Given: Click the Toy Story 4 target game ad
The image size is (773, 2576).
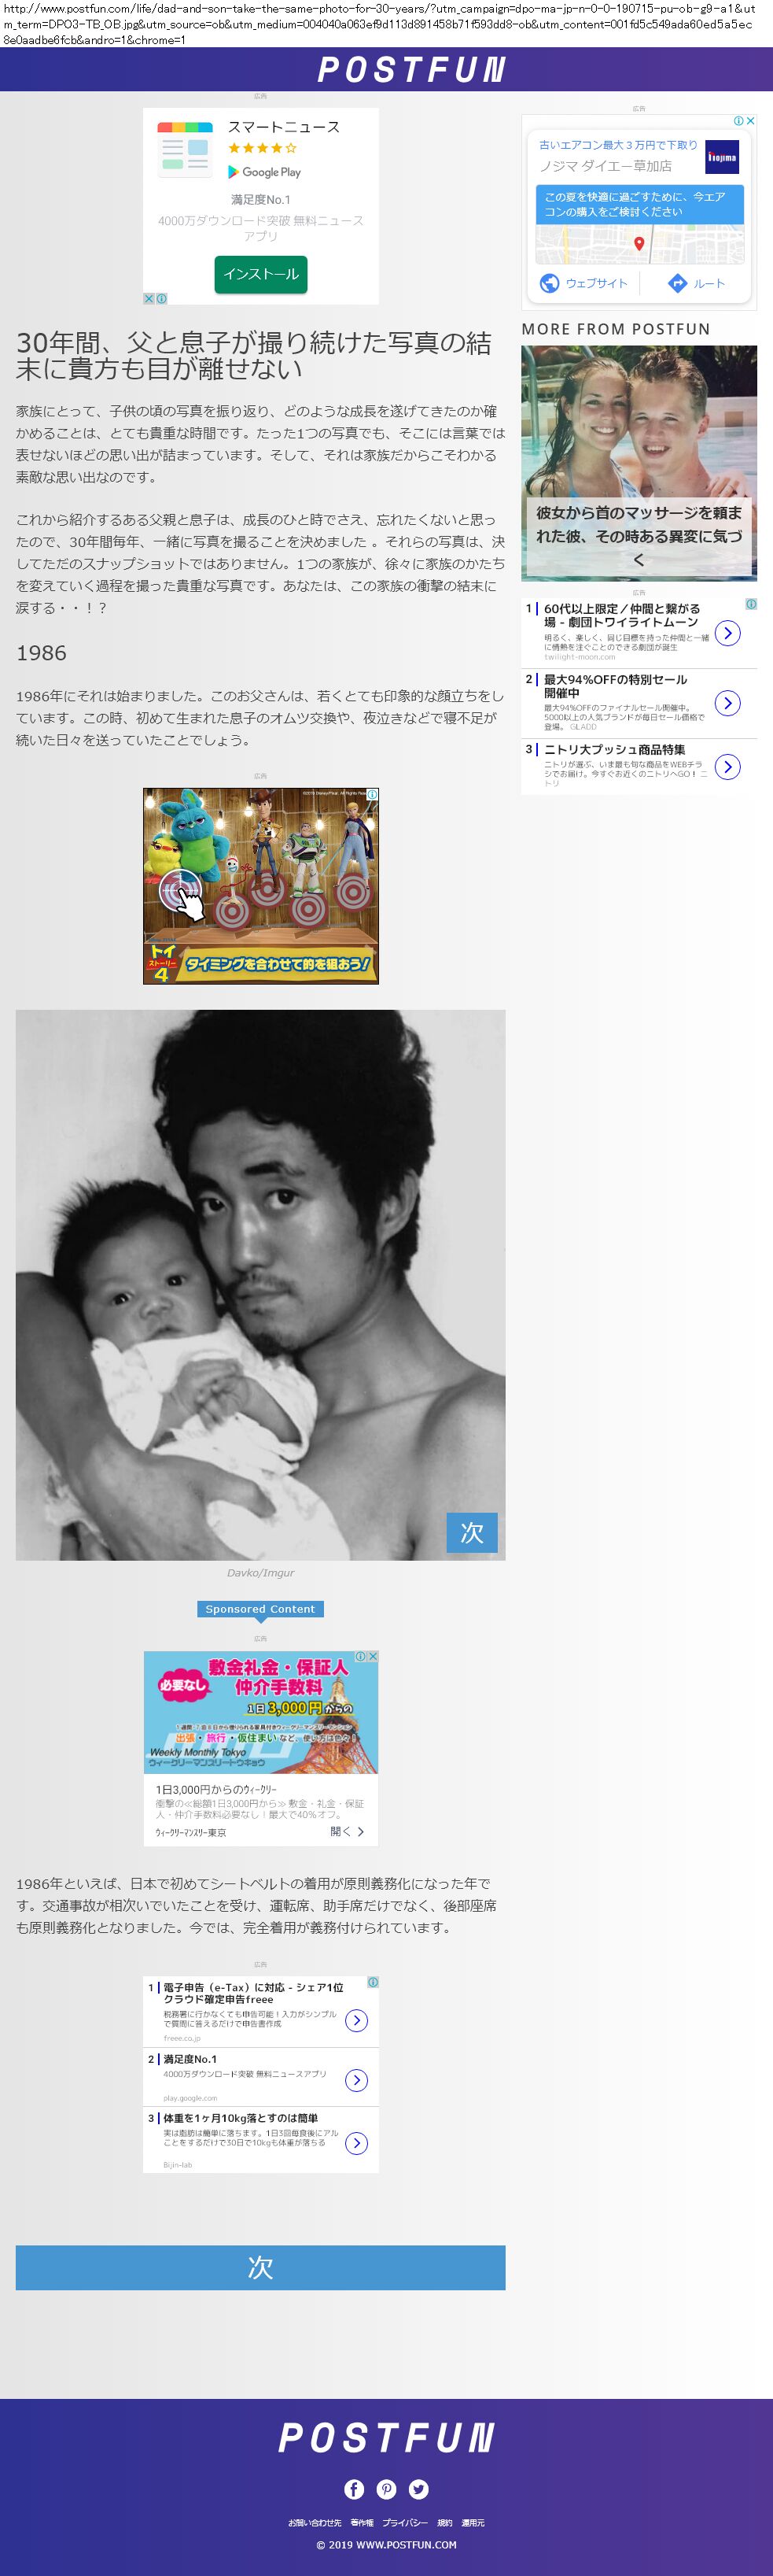Looking at the screenshot, I should [x=260, y=886].
